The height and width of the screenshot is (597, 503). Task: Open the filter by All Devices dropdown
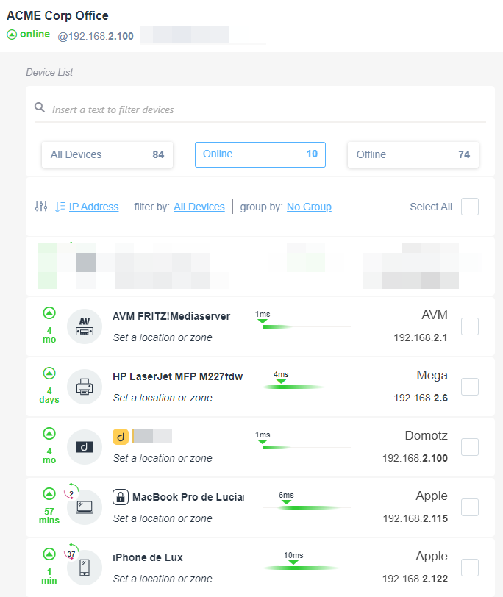(199, 207)
